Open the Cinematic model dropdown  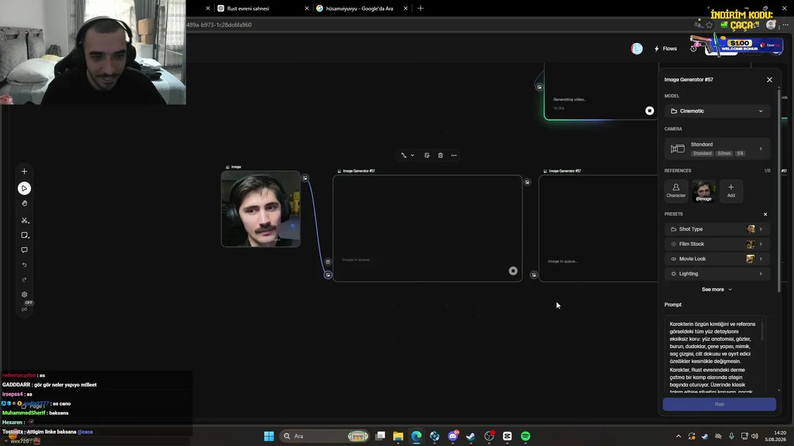click(x=717, y=111)
